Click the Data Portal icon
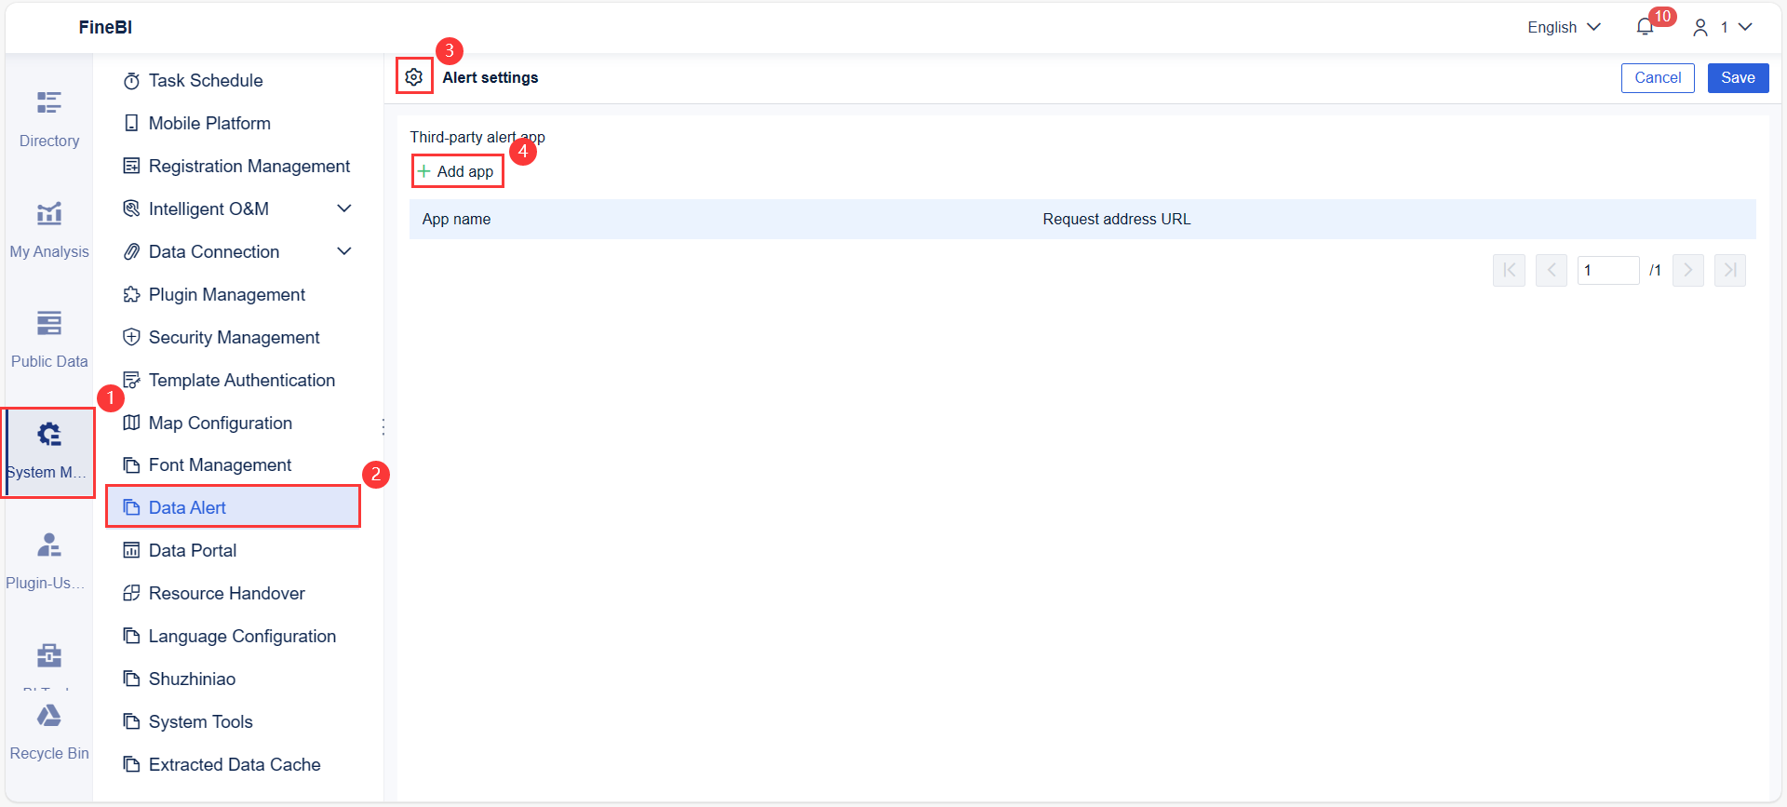 click(x=131, y=550)
